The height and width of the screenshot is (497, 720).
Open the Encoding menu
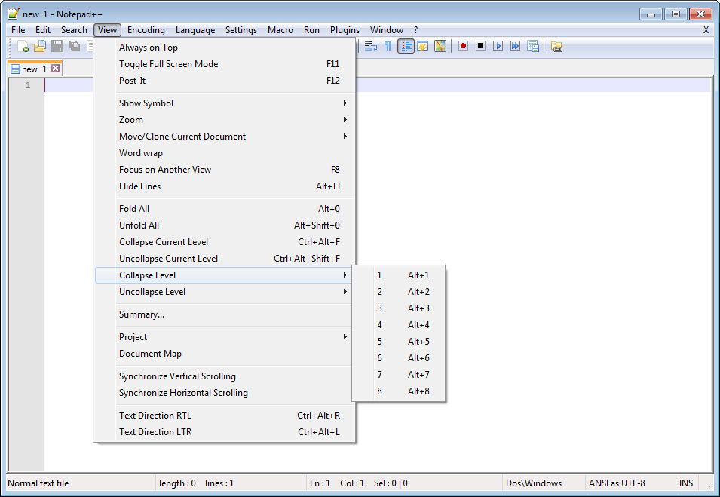(x=146, y=30)
